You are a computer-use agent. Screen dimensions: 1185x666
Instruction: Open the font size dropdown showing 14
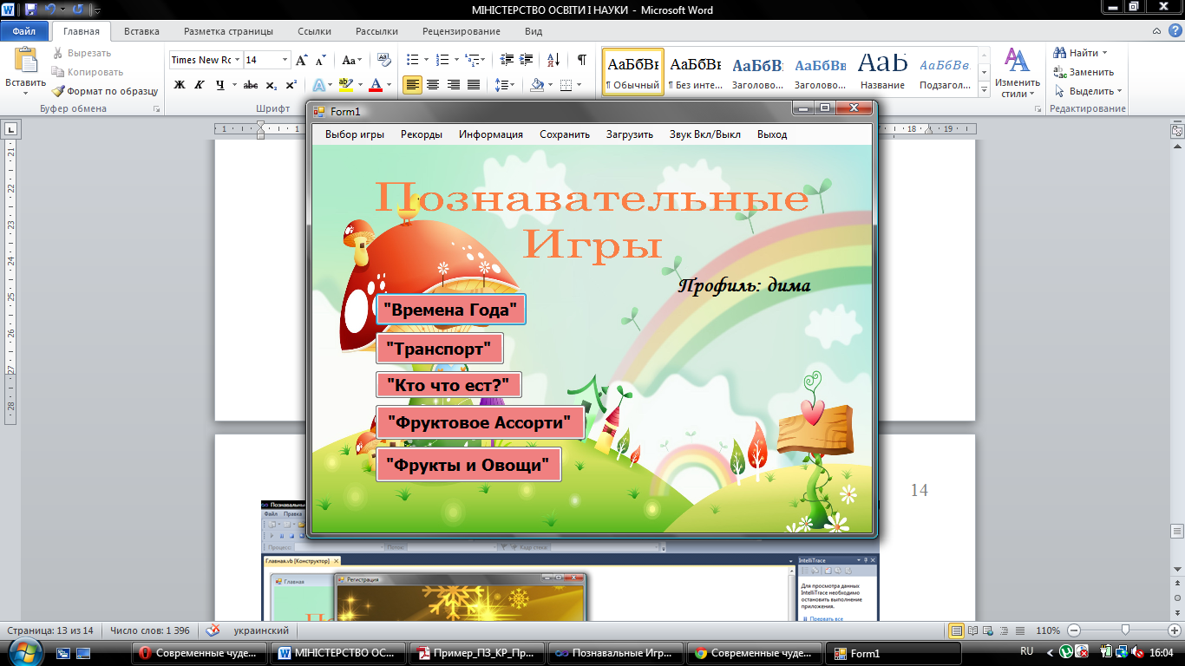285,60
